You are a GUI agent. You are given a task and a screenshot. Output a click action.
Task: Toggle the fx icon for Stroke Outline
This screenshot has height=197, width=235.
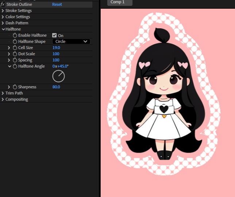[3, 4]
